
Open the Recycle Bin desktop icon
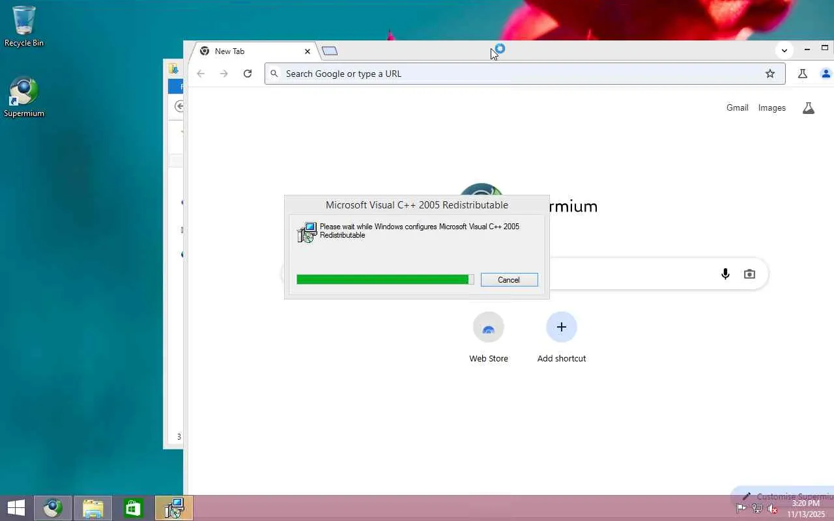point(24,27)
